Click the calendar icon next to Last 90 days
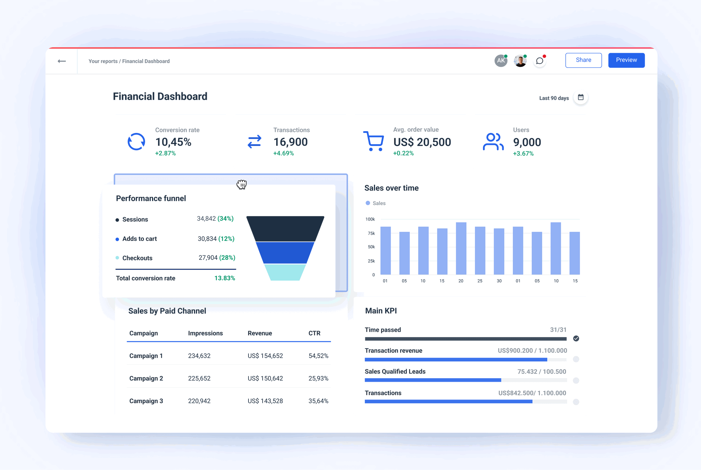701x470 pixels. click(581, 98)
